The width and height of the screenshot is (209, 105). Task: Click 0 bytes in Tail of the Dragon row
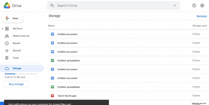196,96
